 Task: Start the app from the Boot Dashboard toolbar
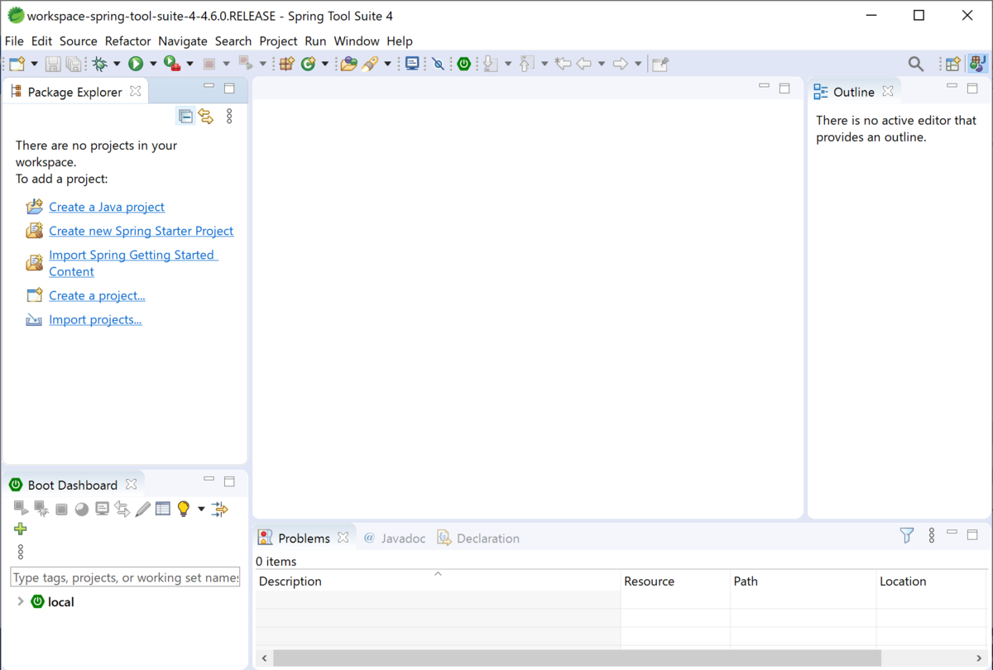click(21, 509)
